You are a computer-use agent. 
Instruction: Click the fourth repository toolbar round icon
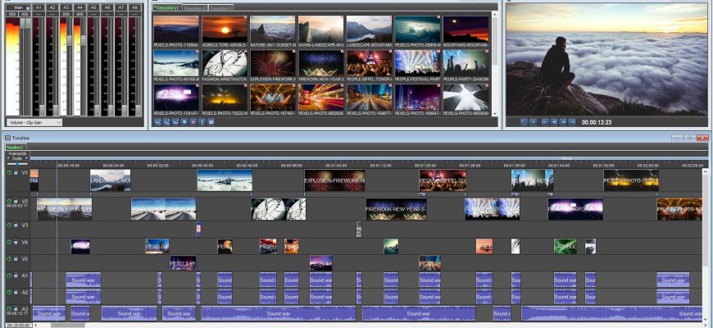(184, 122)
